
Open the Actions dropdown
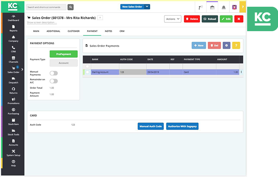(x=173, y=19)
